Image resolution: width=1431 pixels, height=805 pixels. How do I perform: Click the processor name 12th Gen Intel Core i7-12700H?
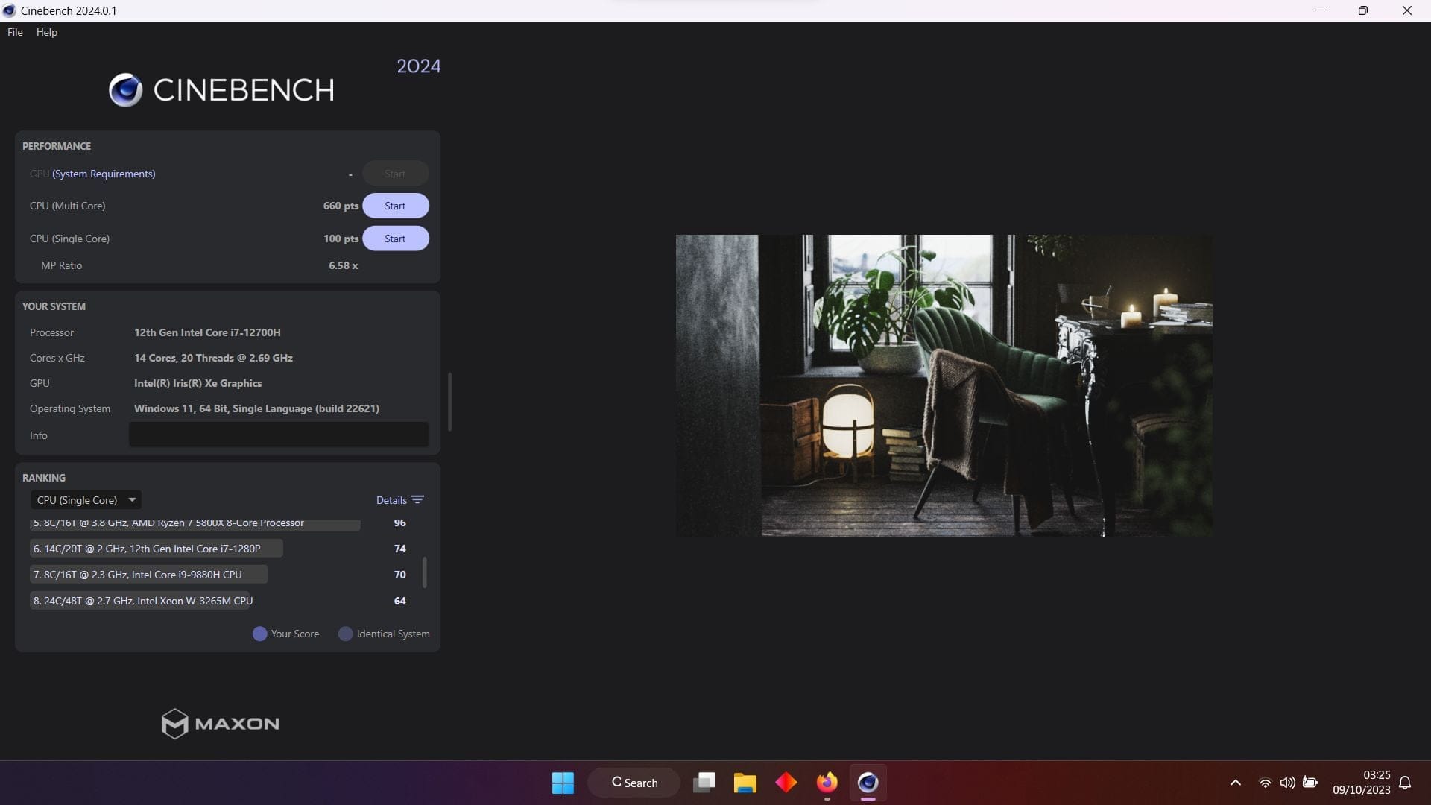207,332
